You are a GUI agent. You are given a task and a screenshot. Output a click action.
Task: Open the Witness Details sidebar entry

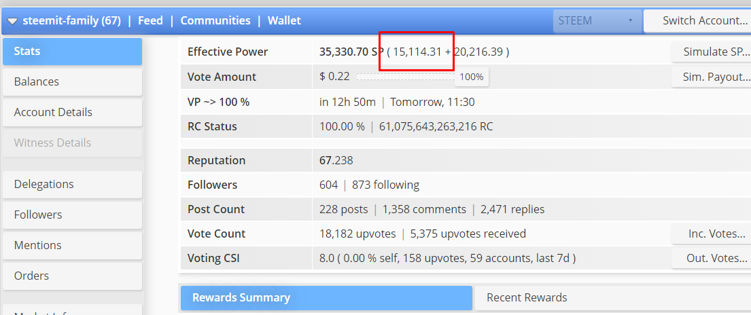pyautogui.click(x=72, y=143)
